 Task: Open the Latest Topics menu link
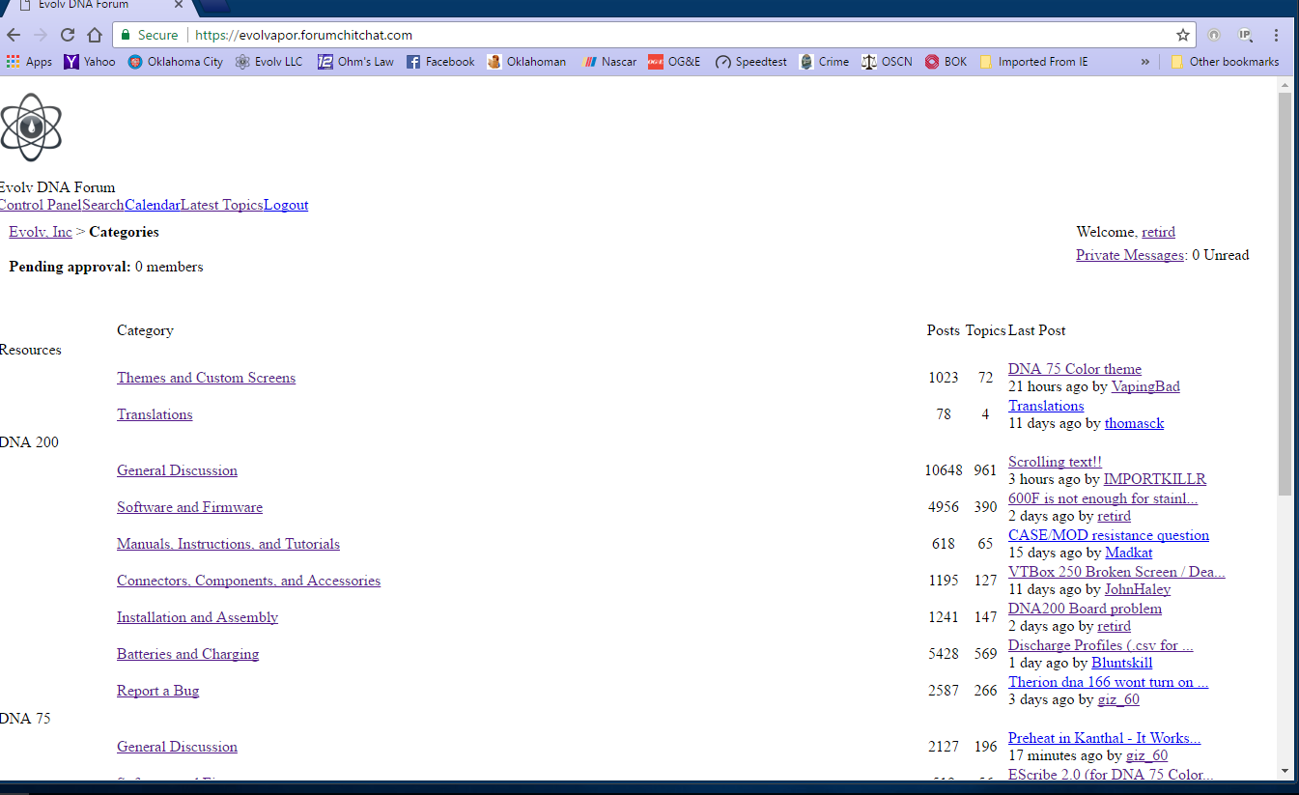(221, 205)
